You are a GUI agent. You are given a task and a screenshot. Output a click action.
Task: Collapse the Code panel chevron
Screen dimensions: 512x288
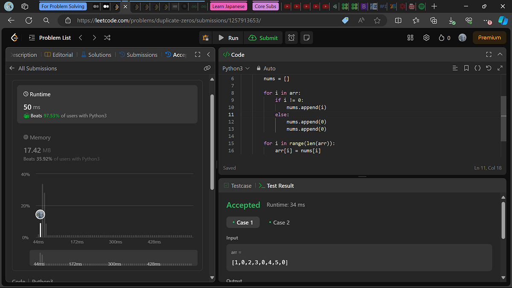(x=500, y=55)
